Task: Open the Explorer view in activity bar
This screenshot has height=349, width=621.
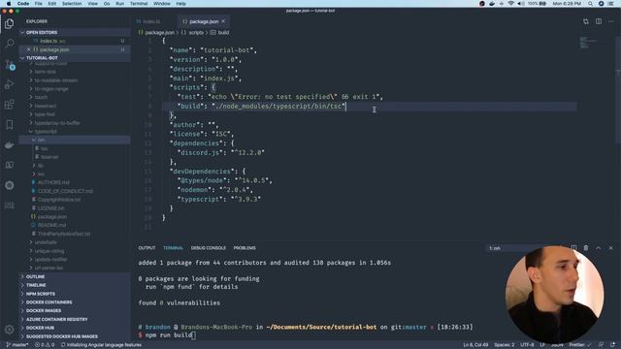Action: click(x=9, y=23)
